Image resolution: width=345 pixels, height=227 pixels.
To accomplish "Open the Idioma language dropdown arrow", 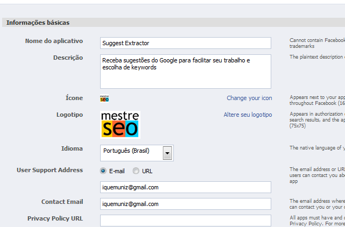I will point(167,153).
